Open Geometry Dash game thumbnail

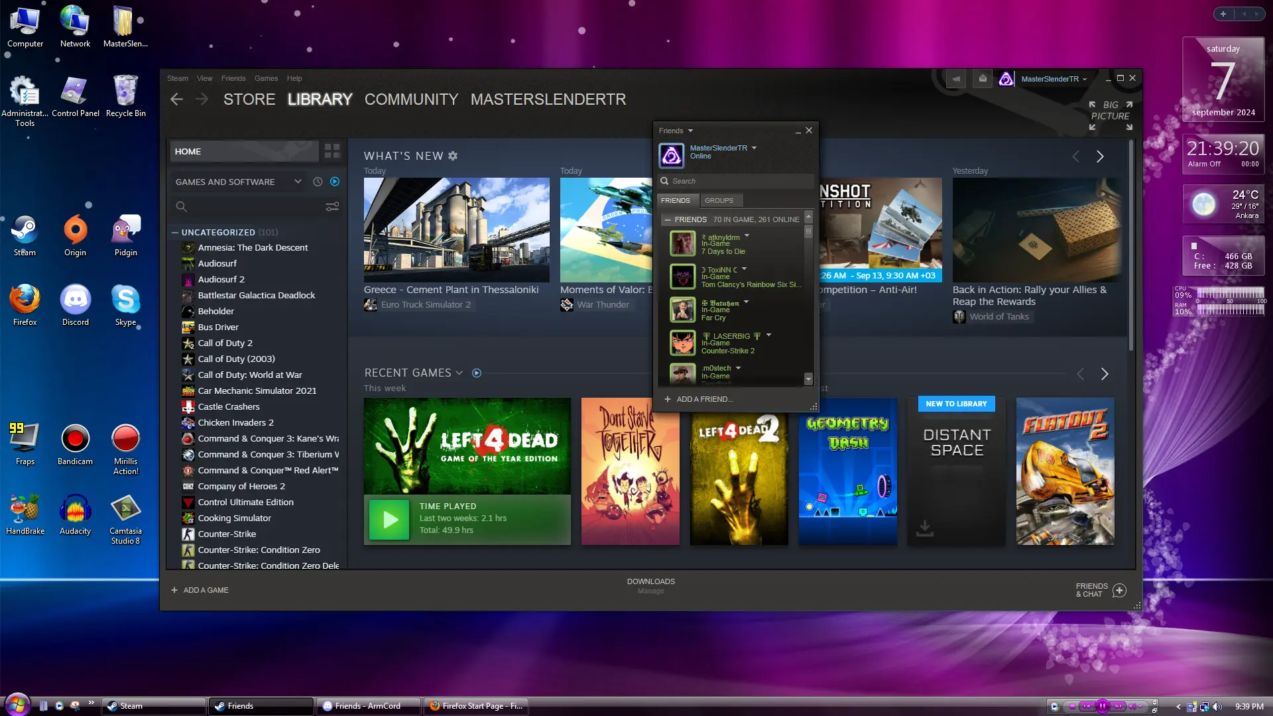[847, 471]
